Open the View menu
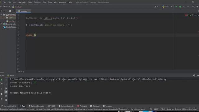This screenshot has width=199, height=112. pos(15,2)
